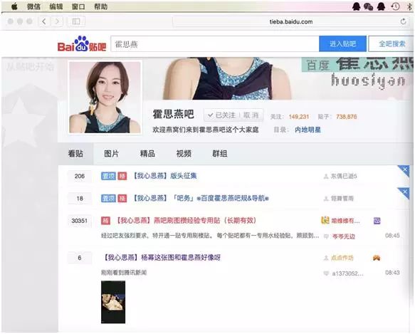Click the 精 badge on 版头征集 post

click(122, 176)
